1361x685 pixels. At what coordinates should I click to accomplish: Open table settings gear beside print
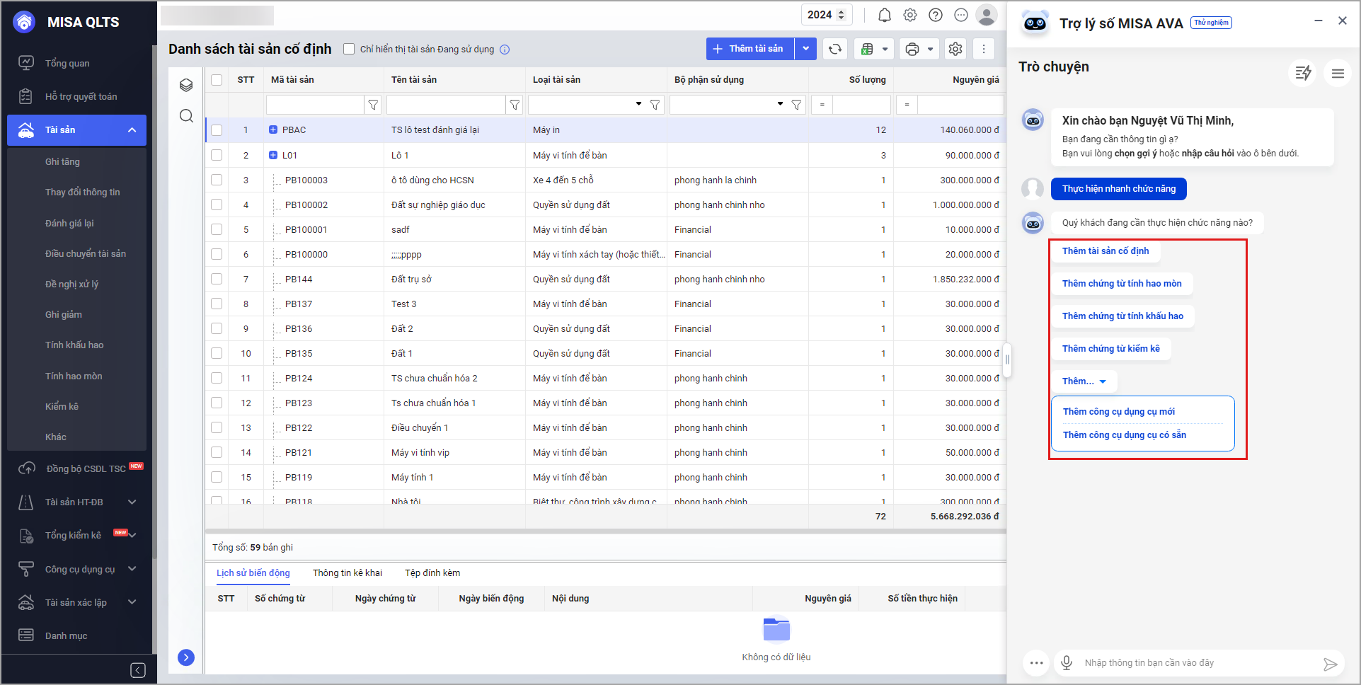[x=955, y=49]
